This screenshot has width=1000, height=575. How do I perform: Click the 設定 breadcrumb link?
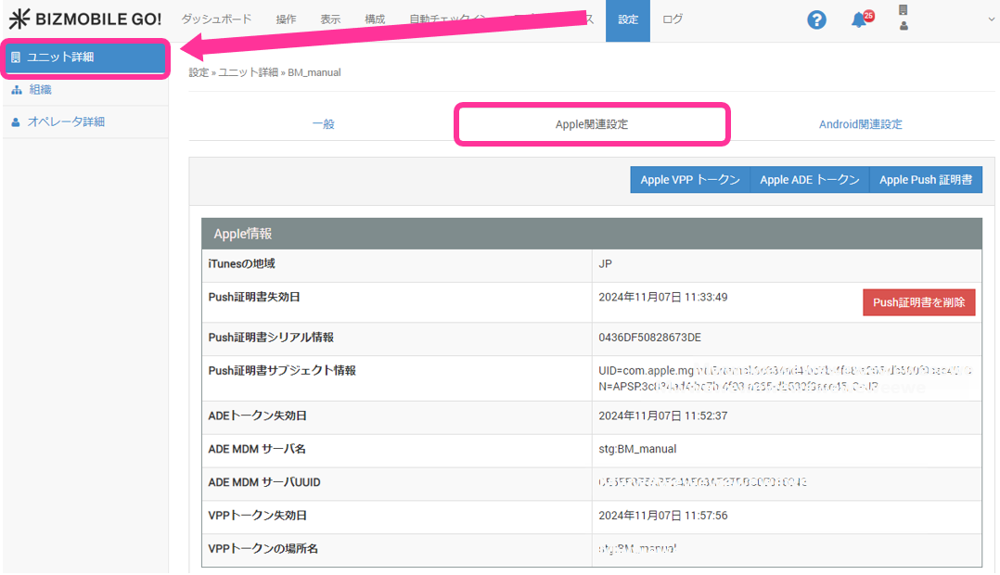[199, 72]
